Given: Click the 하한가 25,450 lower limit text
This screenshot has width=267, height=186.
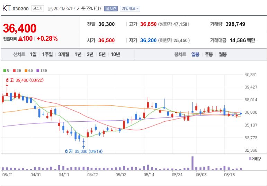Looking at the screenshot, I should [174, 40].
